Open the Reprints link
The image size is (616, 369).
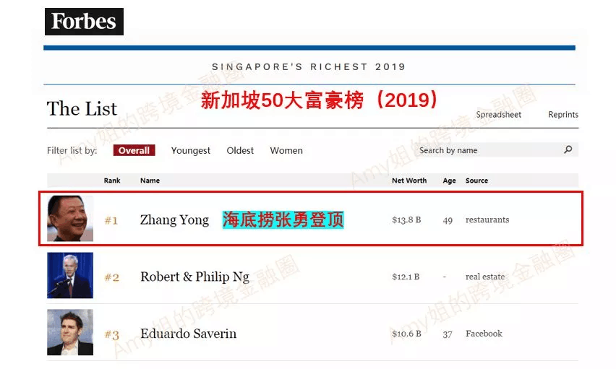[563, 115]
